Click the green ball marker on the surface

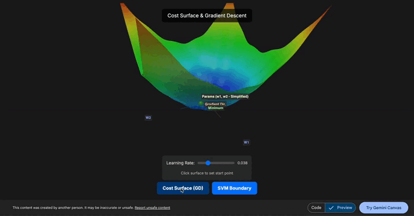click(x=201, y=103)
